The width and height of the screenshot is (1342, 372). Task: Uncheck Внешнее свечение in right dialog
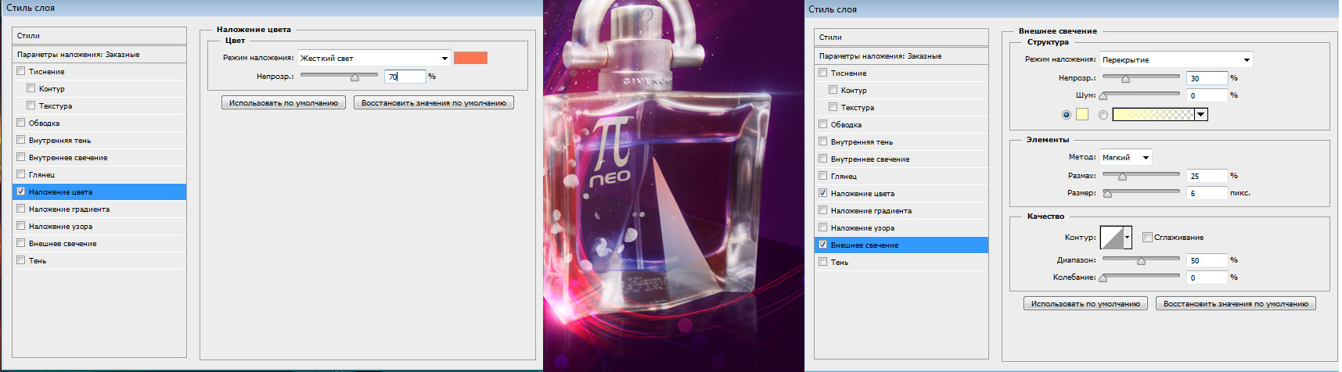(823, 245)
